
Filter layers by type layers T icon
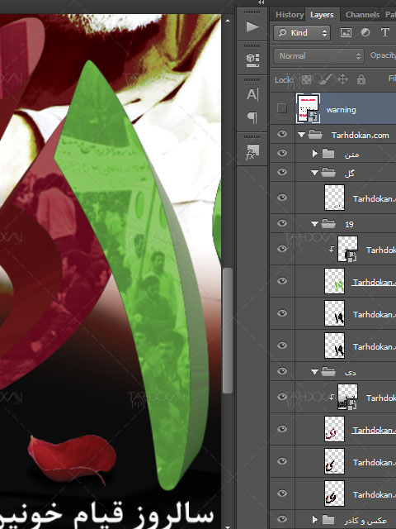(x=385, y=32)
